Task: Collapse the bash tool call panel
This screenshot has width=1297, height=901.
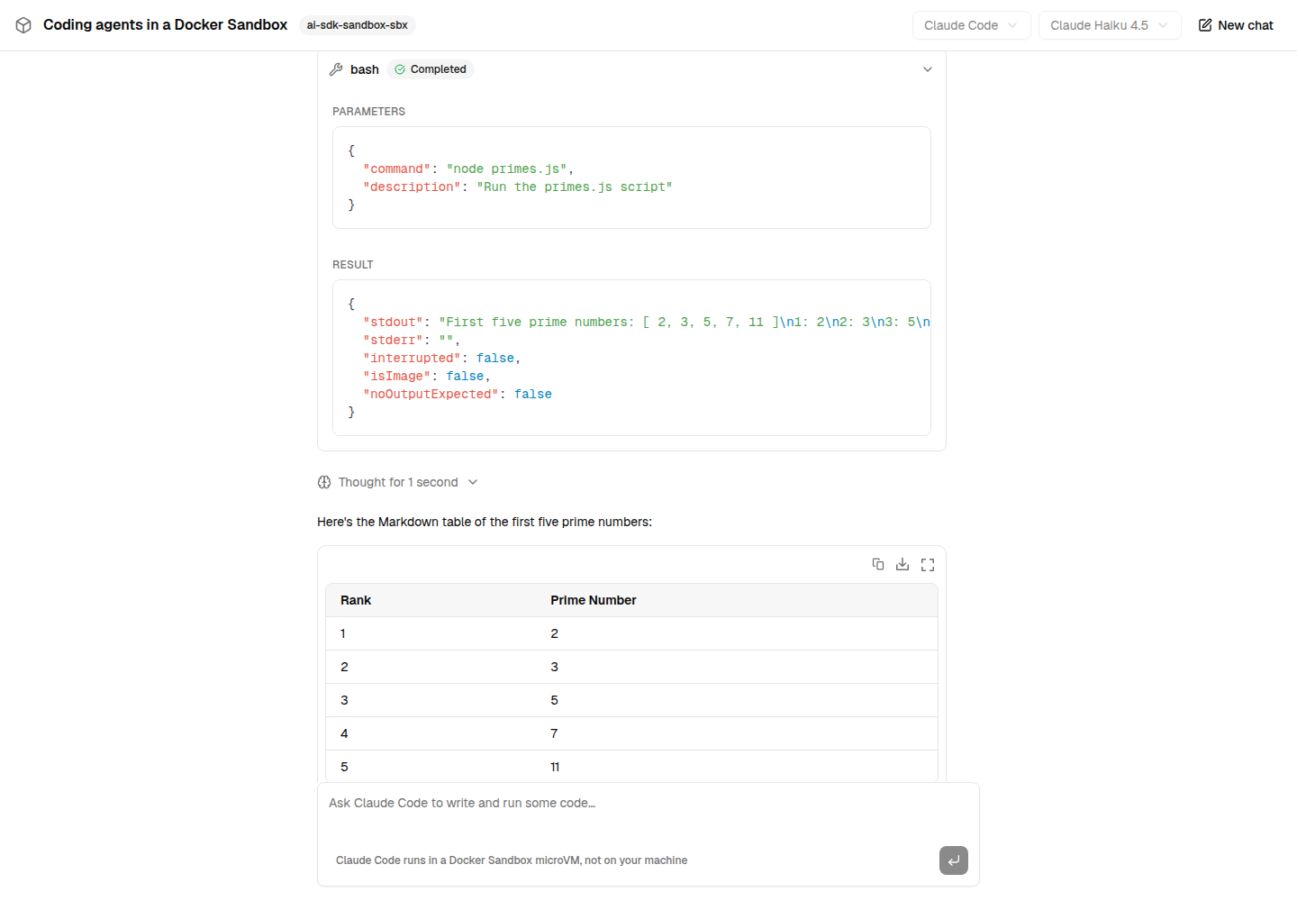Action: point(928,69)
